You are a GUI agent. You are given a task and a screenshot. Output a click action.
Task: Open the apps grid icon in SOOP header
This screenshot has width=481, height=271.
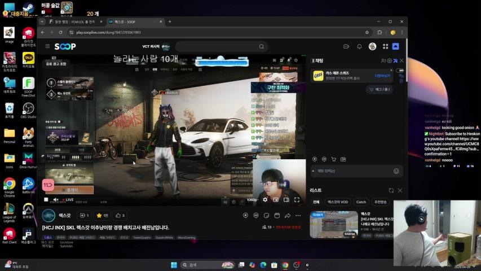click(x=385, y=46)
